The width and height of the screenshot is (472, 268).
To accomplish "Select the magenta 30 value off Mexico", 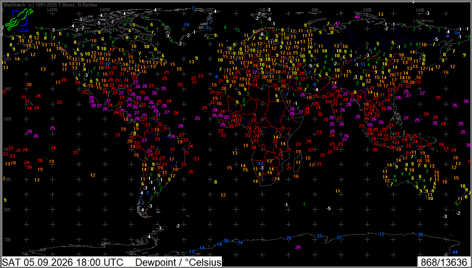I will (x=93, y=105).
